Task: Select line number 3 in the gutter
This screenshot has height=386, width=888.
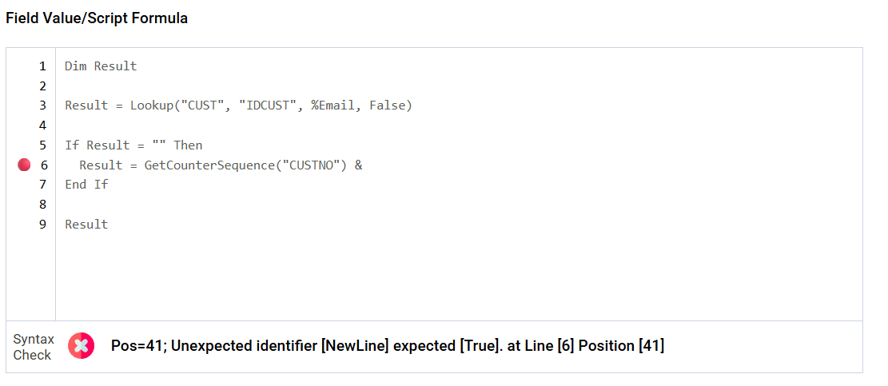Action: pyautogui.click(x=42, y=105)
